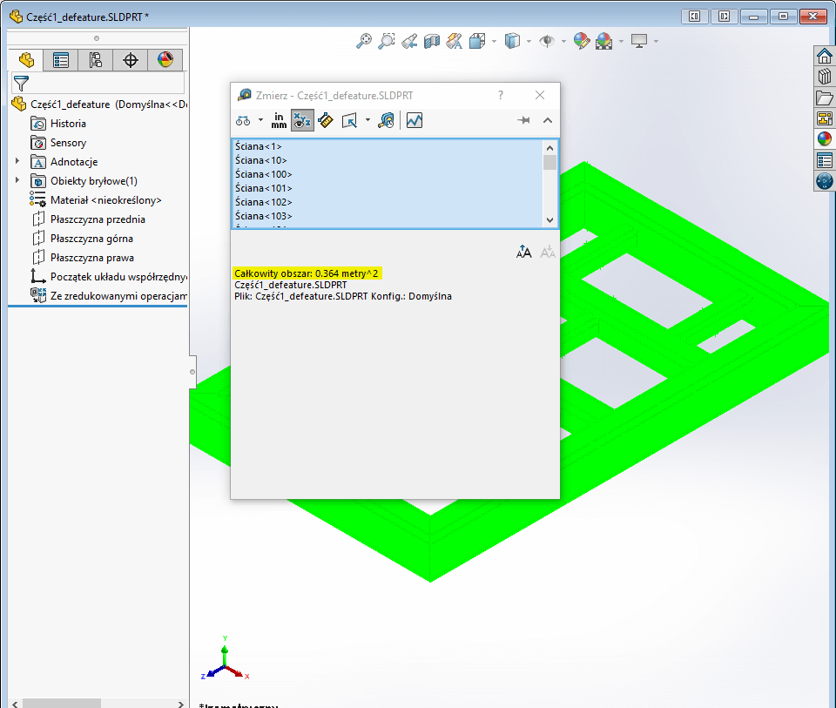
Task: Select the Zoom to Fit tool
Action: pyautogui.click(x=364, y=41)
